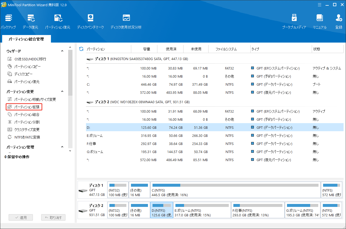The height and width of the screenshot is (229, 346).
Task: Select G:ボリューム block in disk map
Action: point(303,210)
